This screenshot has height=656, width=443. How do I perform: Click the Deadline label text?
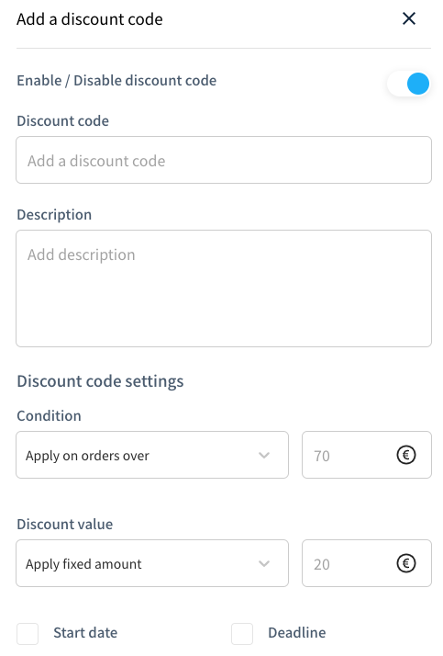(297, 632)
